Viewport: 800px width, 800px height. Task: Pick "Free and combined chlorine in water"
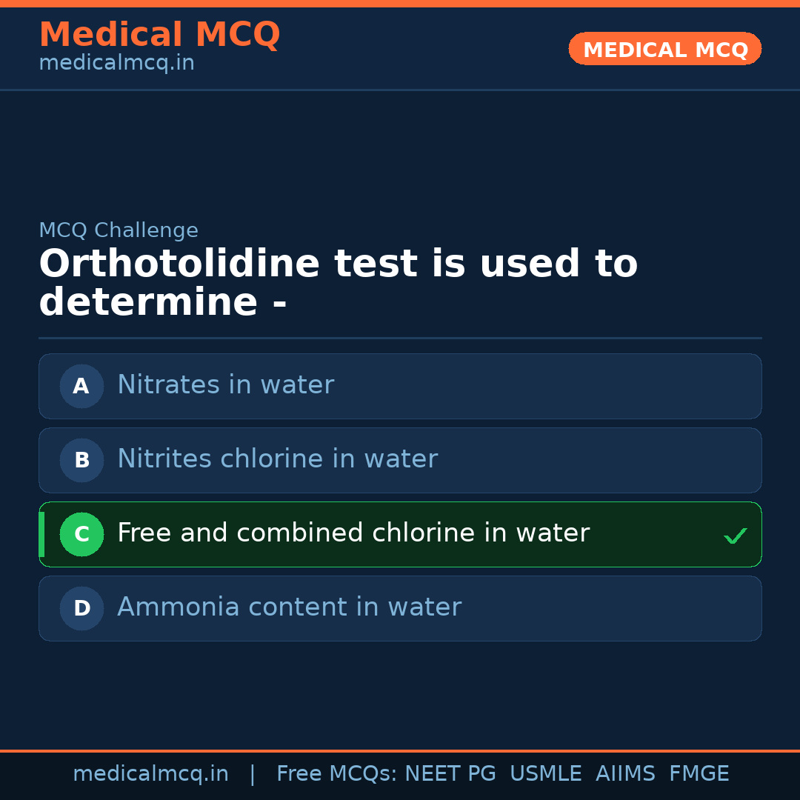tap(353, 533)
